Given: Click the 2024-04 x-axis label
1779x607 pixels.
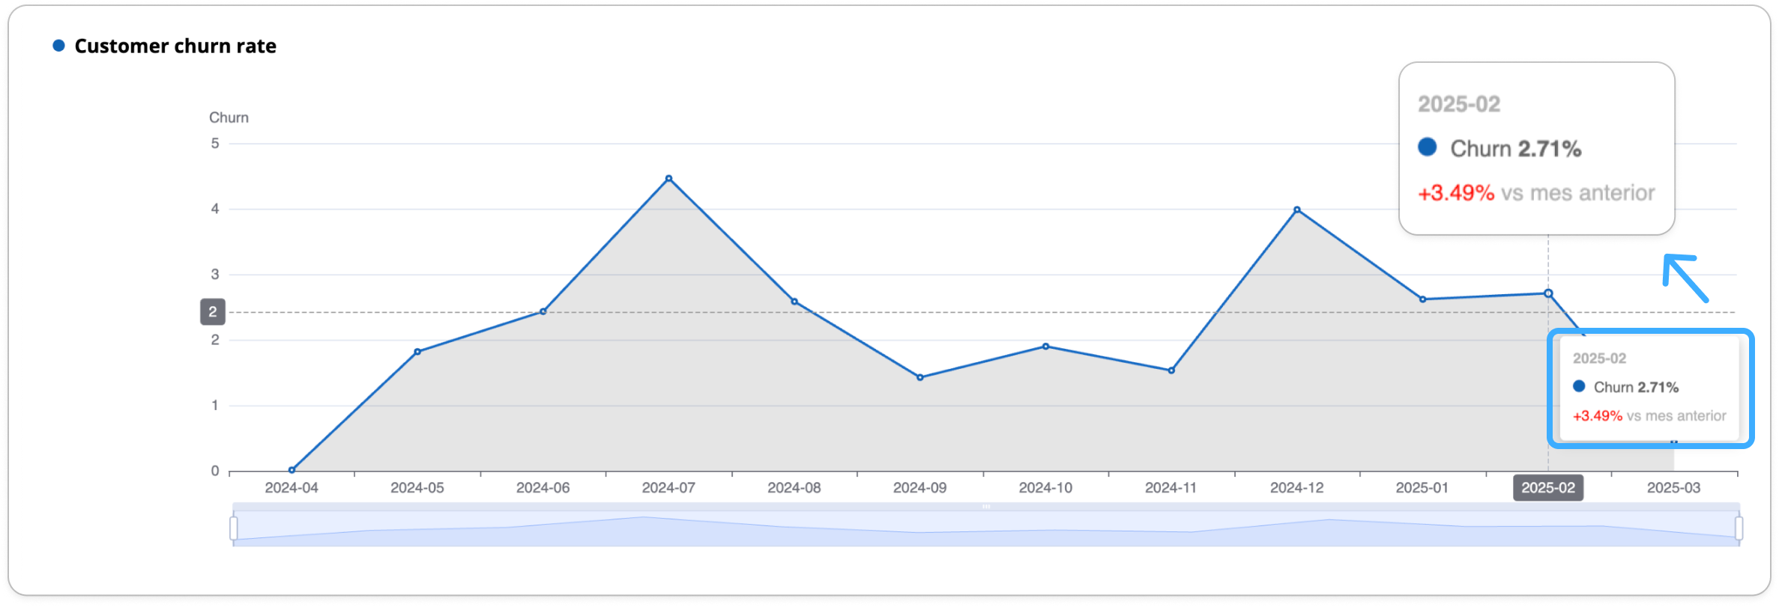Looking at the screenshot, I should (x=292, y=488).
